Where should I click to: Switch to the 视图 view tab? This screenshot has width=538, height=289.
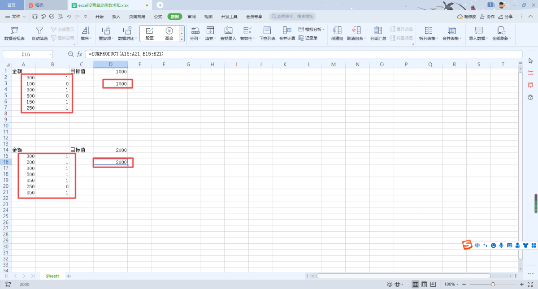point(208,17)
